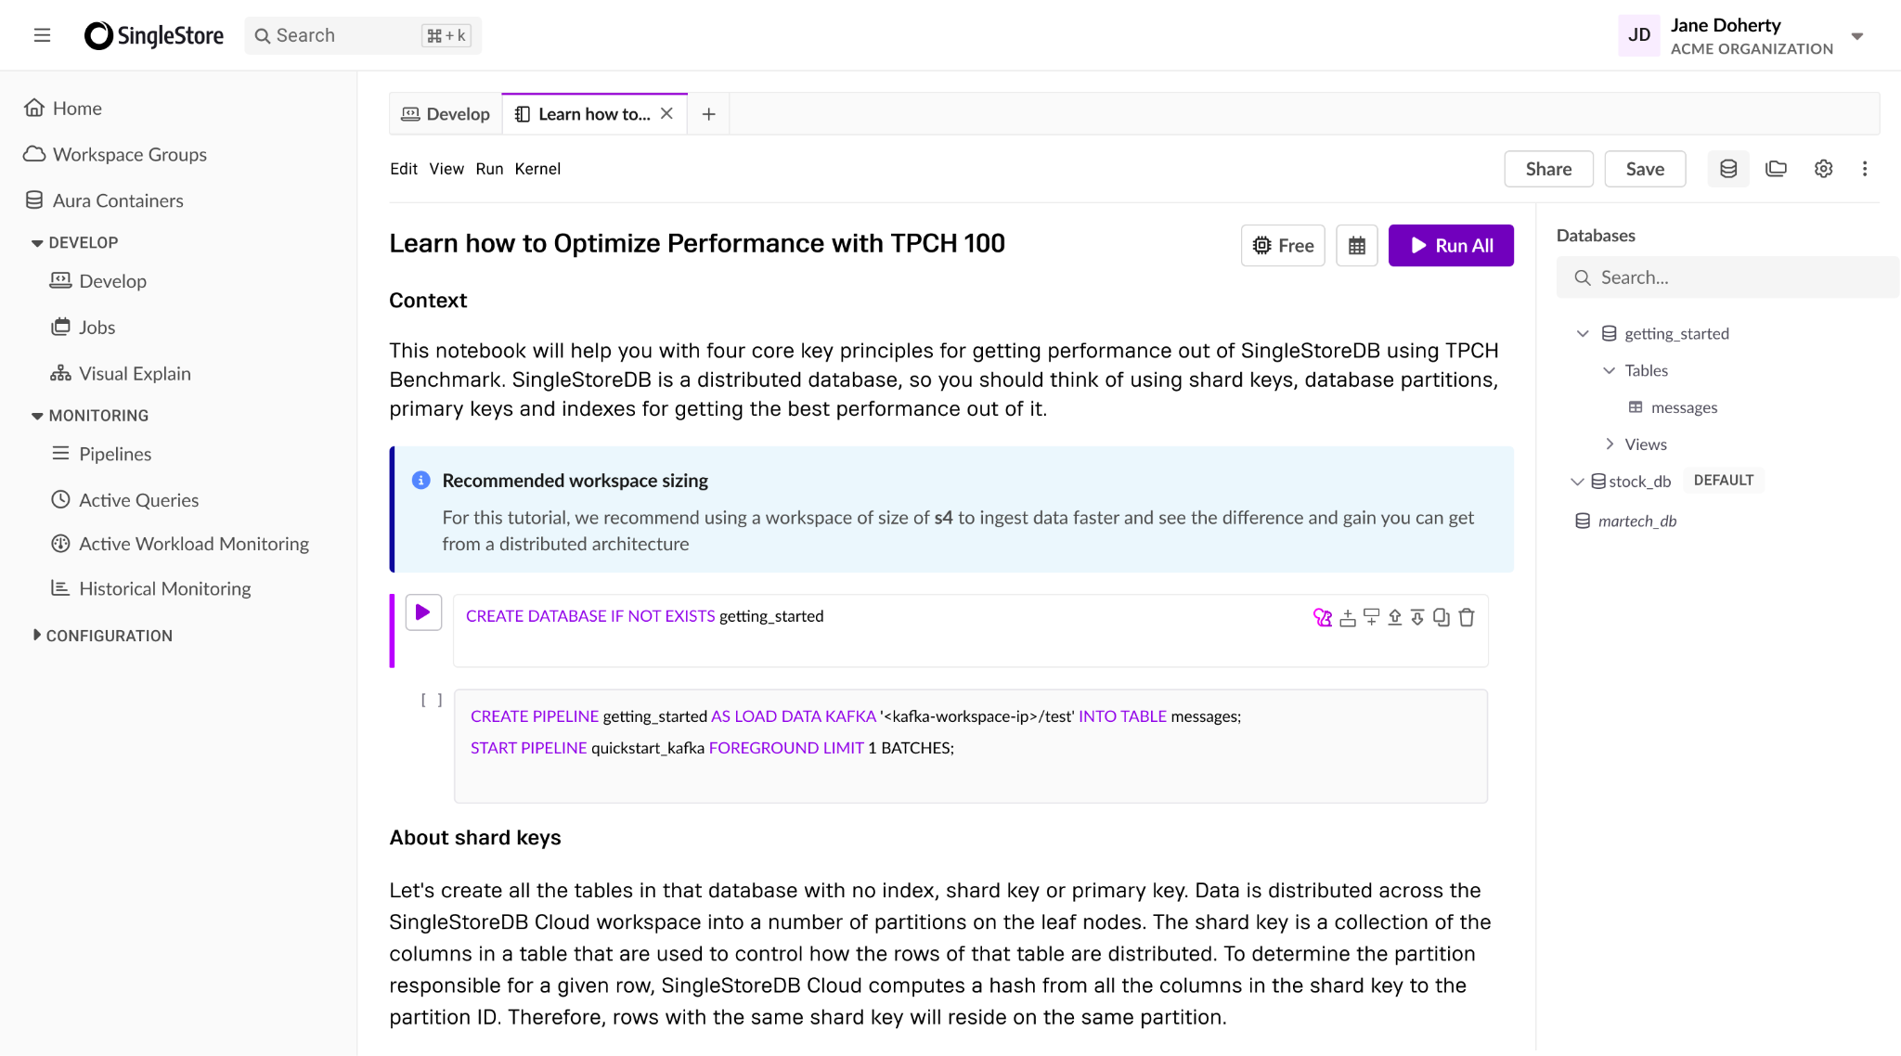Click the About shard keys heading

coord(475,838)
